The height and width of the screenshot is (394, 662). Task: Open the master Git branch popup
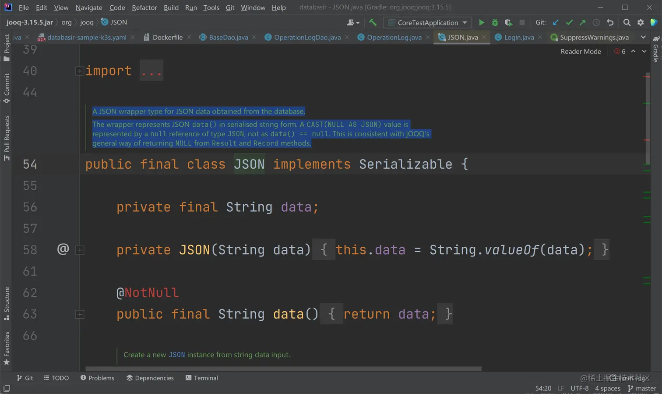point(642,388)
